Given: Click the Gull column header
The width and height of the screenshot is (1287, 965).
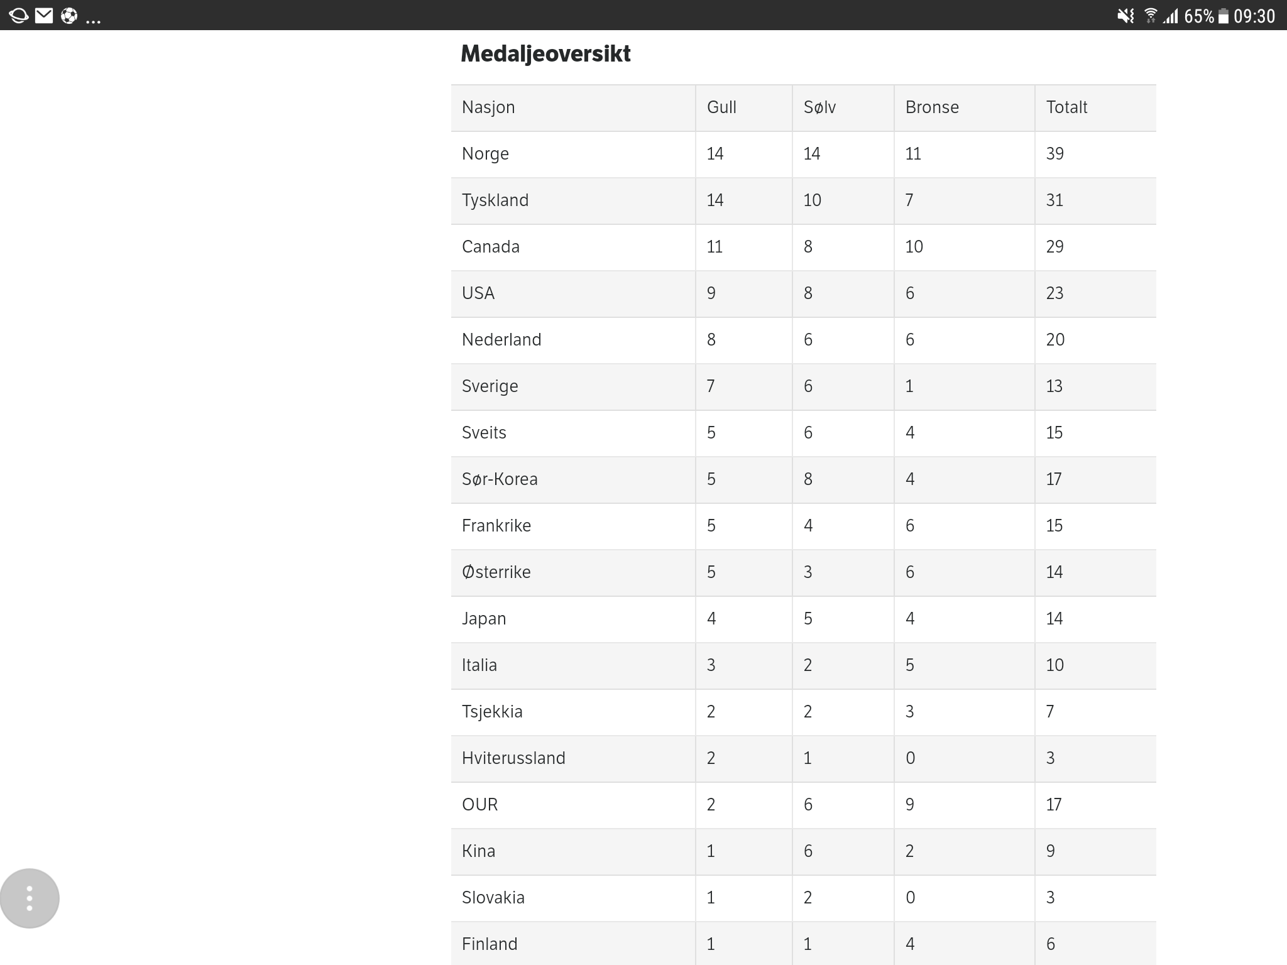Looking at the screenshot, I should (x=721, y=107).
